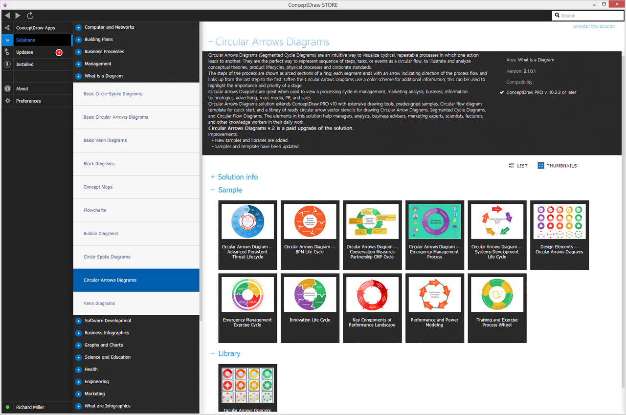Select Flowcharts solution
Viewport: 626px width, 415px height.
tap(136, 210)
